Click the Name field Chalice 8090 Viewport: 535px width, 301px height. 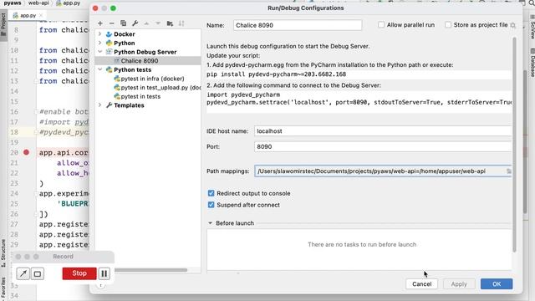tap(298, 25)
